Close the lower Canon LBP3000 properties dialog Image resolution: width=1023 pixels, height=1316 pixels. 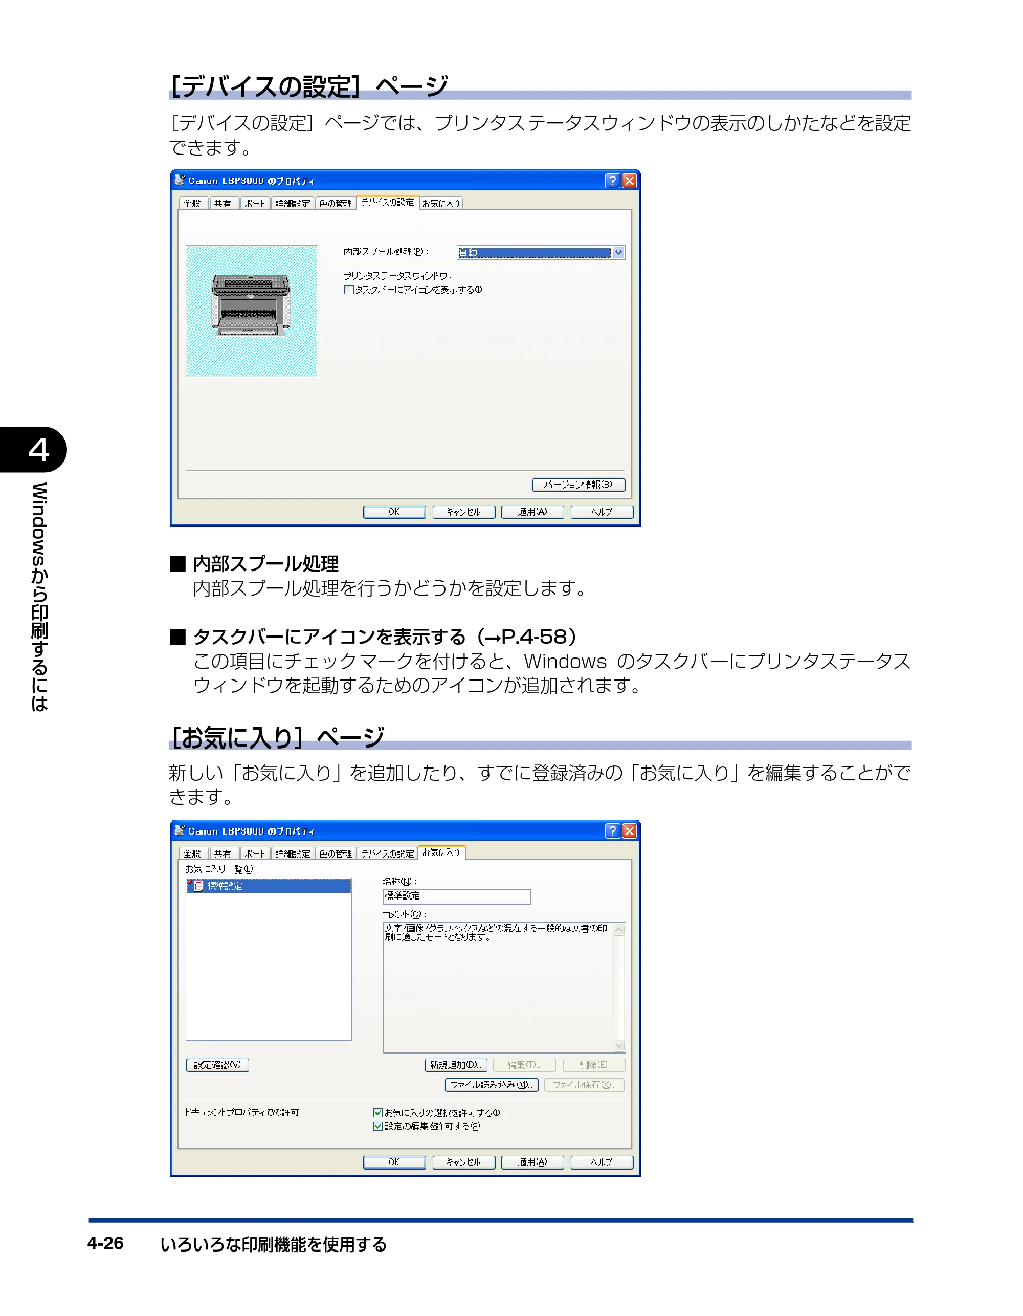pos(629,831)
